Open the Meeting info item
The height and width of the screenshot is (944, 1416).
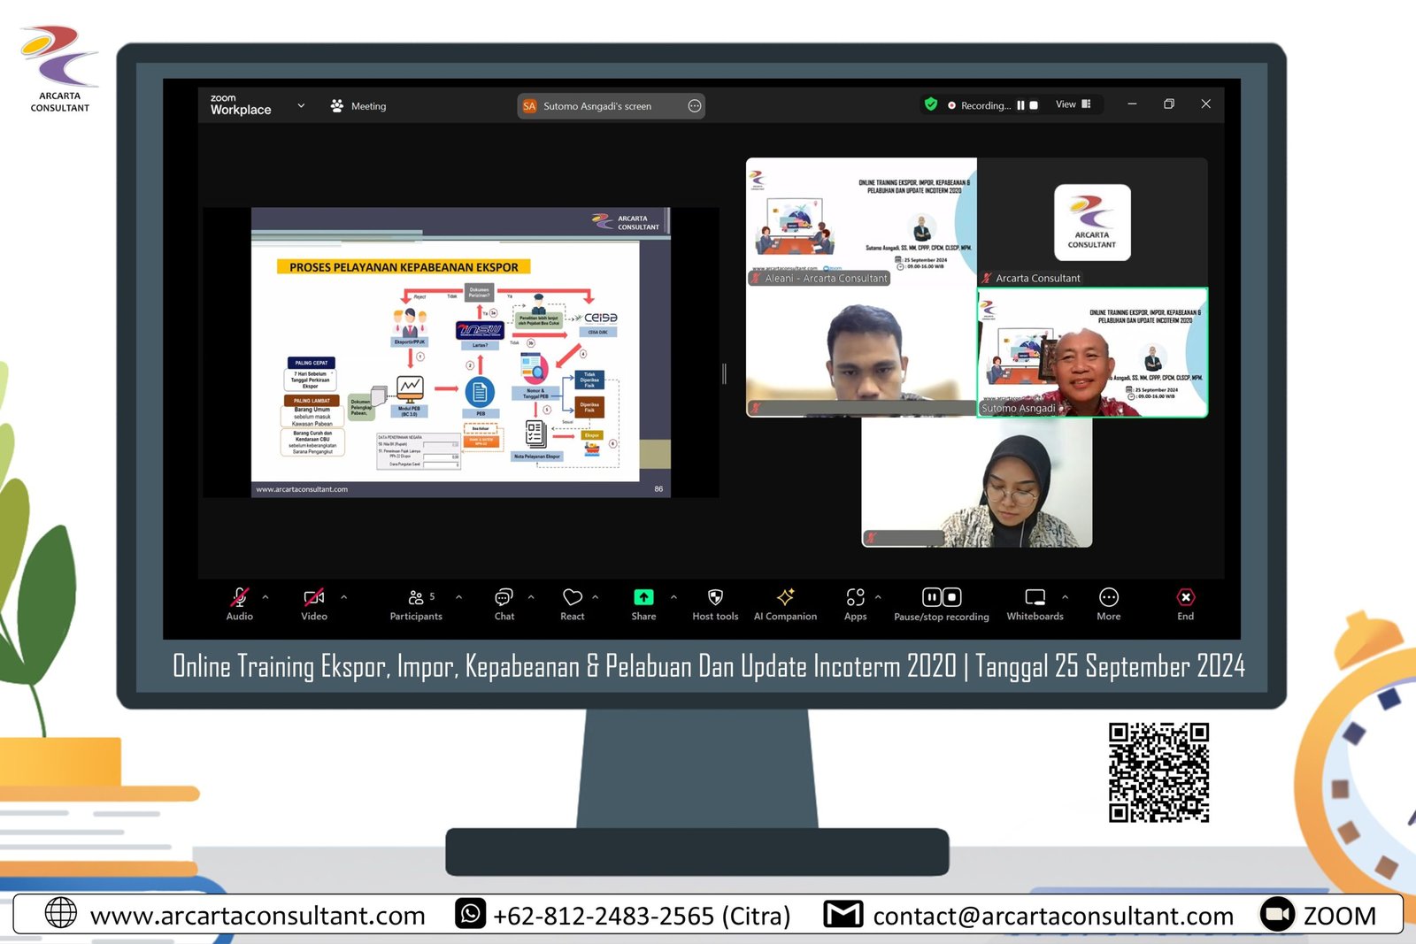[358, 106]
